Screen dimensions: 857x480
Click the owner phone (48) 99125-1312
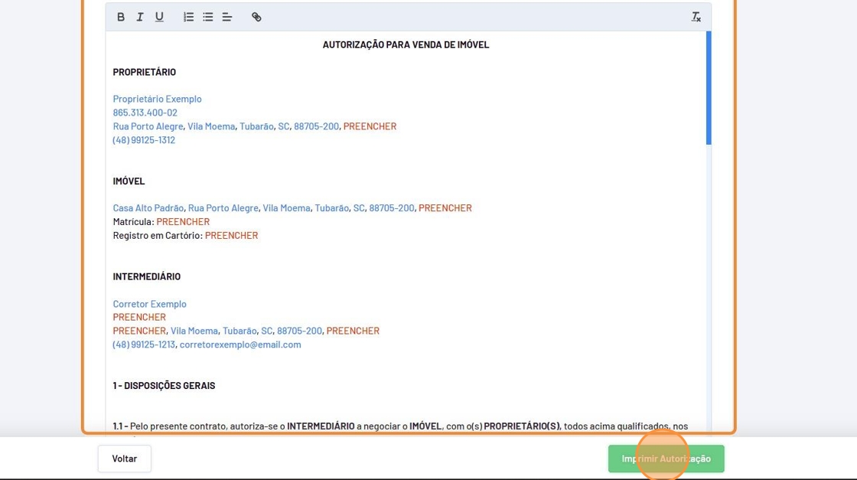coord(144,140)
